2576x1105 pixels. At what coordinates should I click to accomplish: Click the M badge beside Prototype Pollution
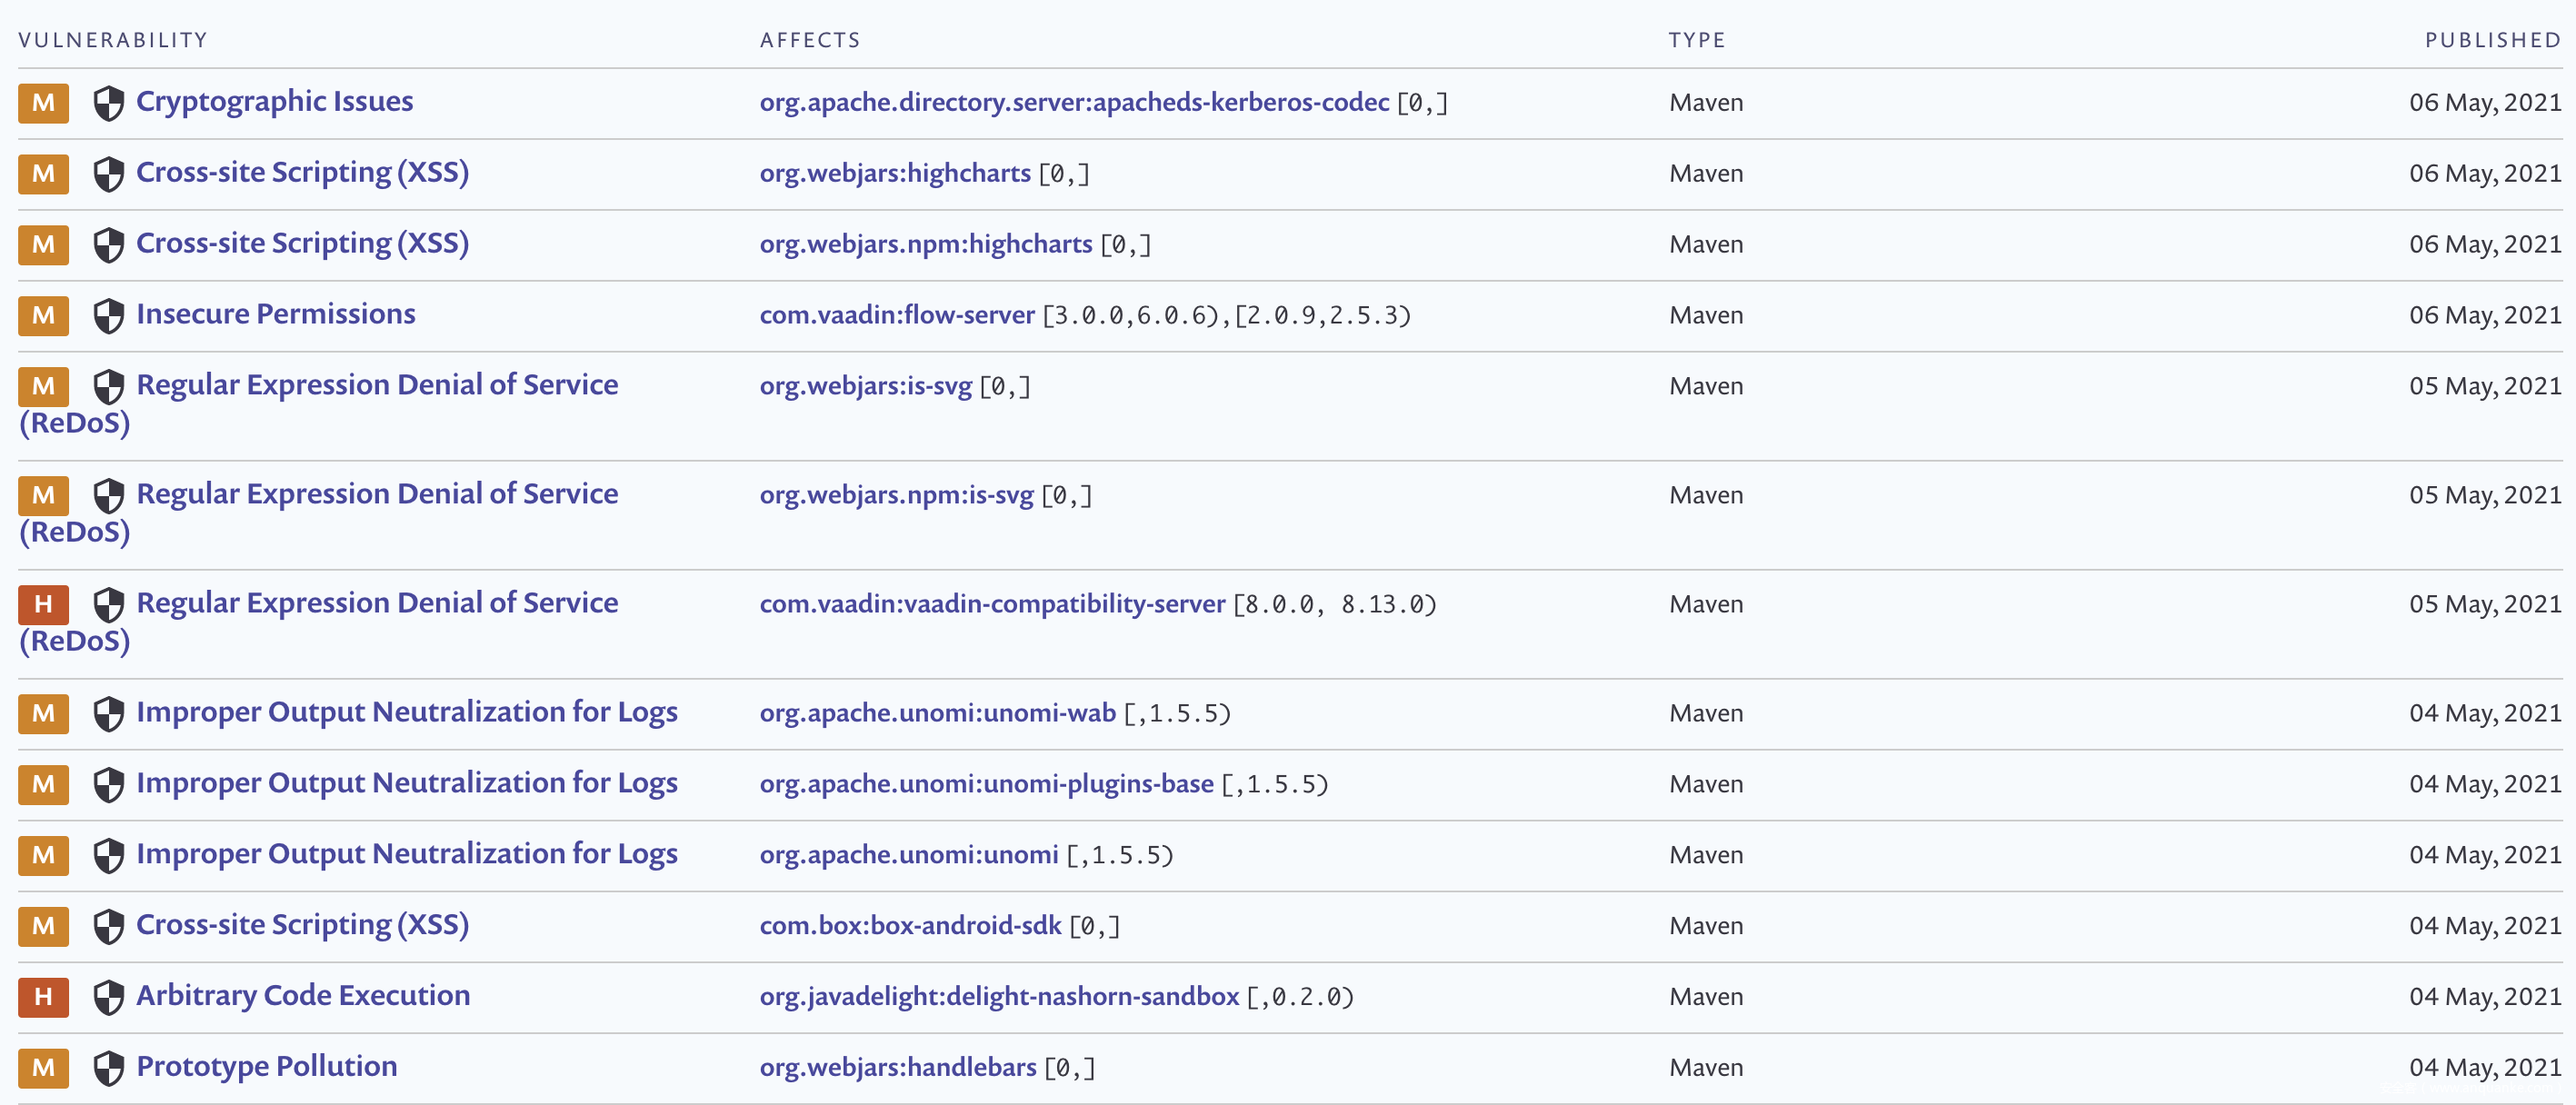tap(43, 1068)
